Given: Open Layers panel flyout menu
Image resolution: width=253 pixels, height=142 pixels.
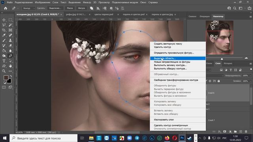Looking at the screenshot, I should 251,64.
